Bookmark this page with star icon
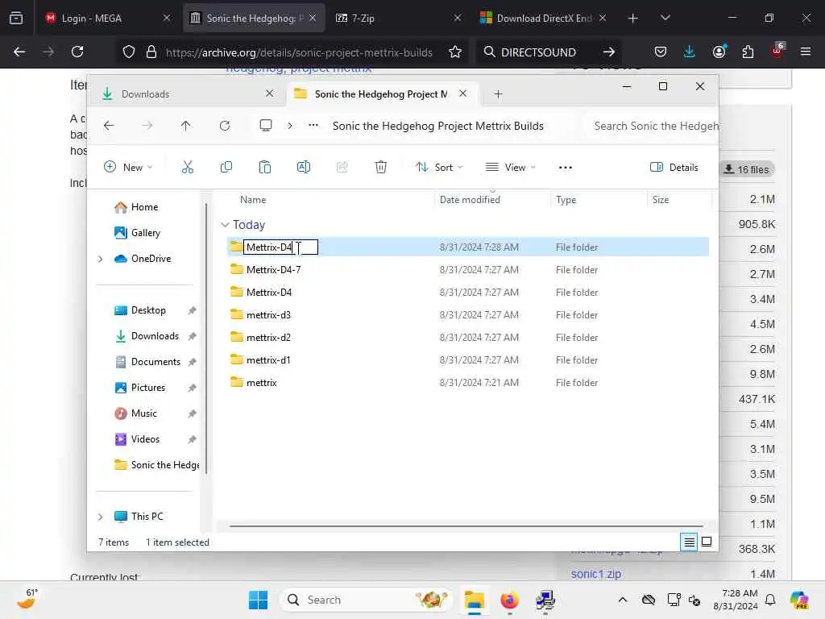 [x=455, y=52]
